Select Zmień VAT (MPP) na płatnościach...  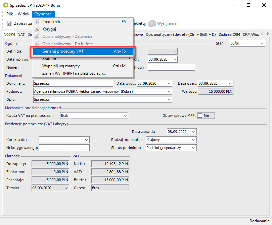pyautogui.click(x=83, y=74)
